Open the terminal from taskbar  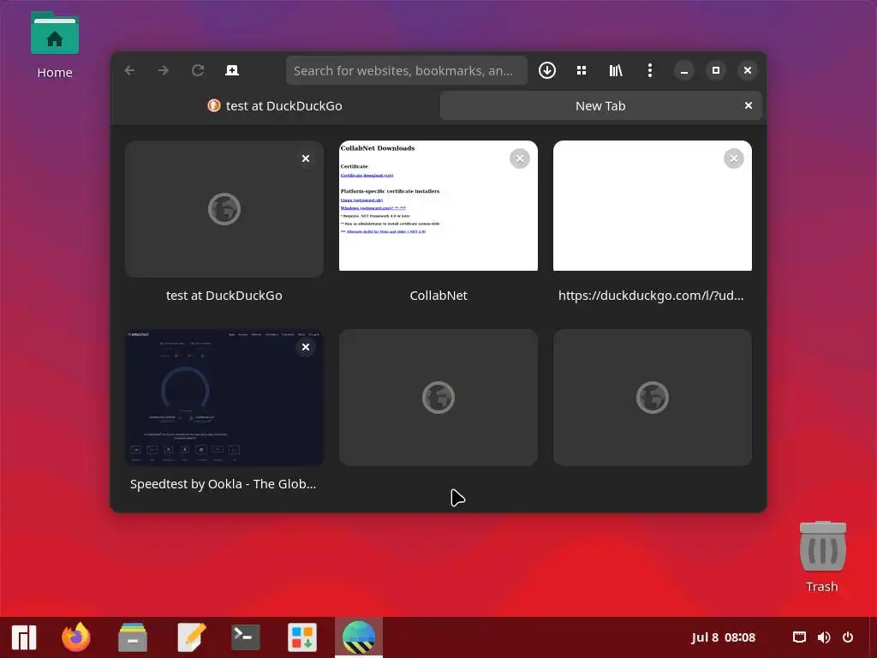click(246, 637)
